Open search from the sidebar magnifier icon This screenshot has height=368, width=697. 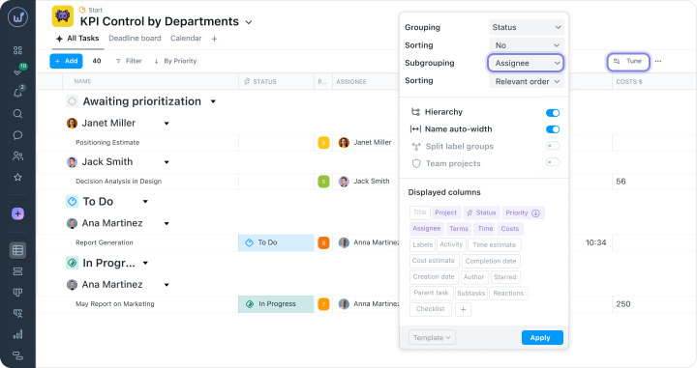click(x=17, y=114)
